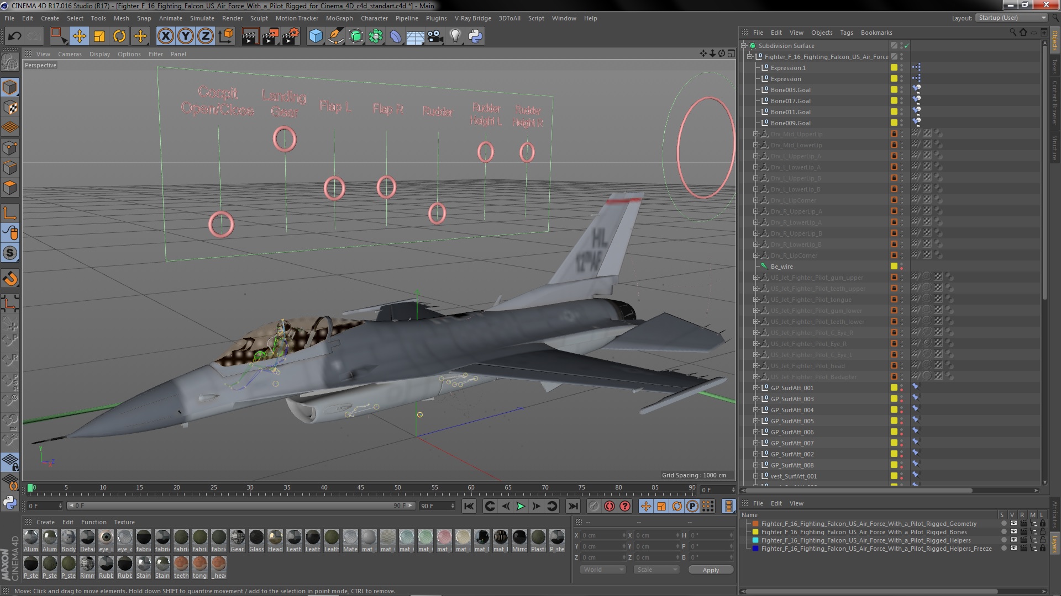This screenshot has width=1061, height=596.
Task: Open the Simulate menu
Action: click(202, 18)
